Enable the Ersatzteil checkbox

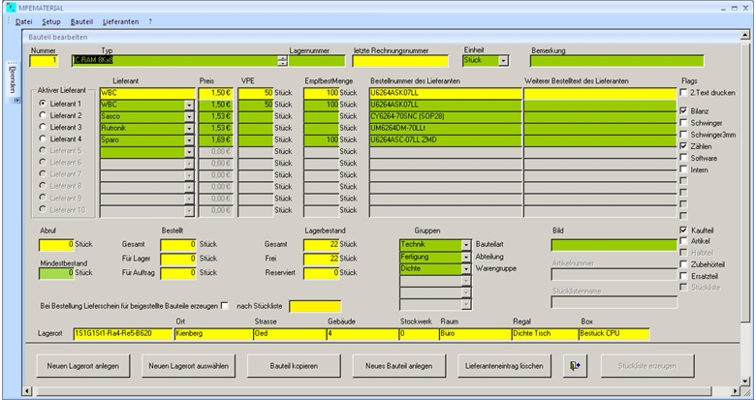coord(683,275)
